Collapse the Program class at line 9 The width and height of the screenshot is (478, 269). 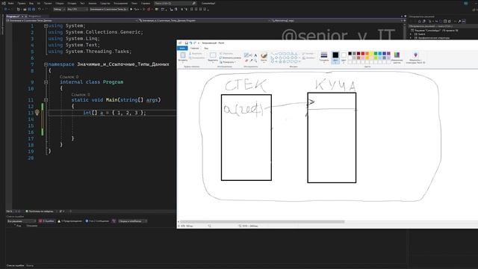point(46,82)
